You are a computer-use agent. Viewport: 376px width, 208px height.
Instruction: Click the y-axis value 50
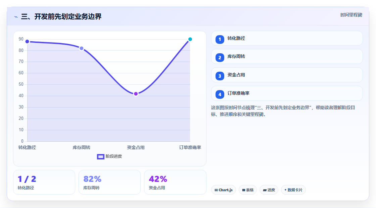pos(21,84)
